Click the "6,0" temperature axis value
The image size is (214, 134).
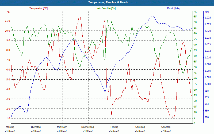pyautogui.click(x=8, y=70)
